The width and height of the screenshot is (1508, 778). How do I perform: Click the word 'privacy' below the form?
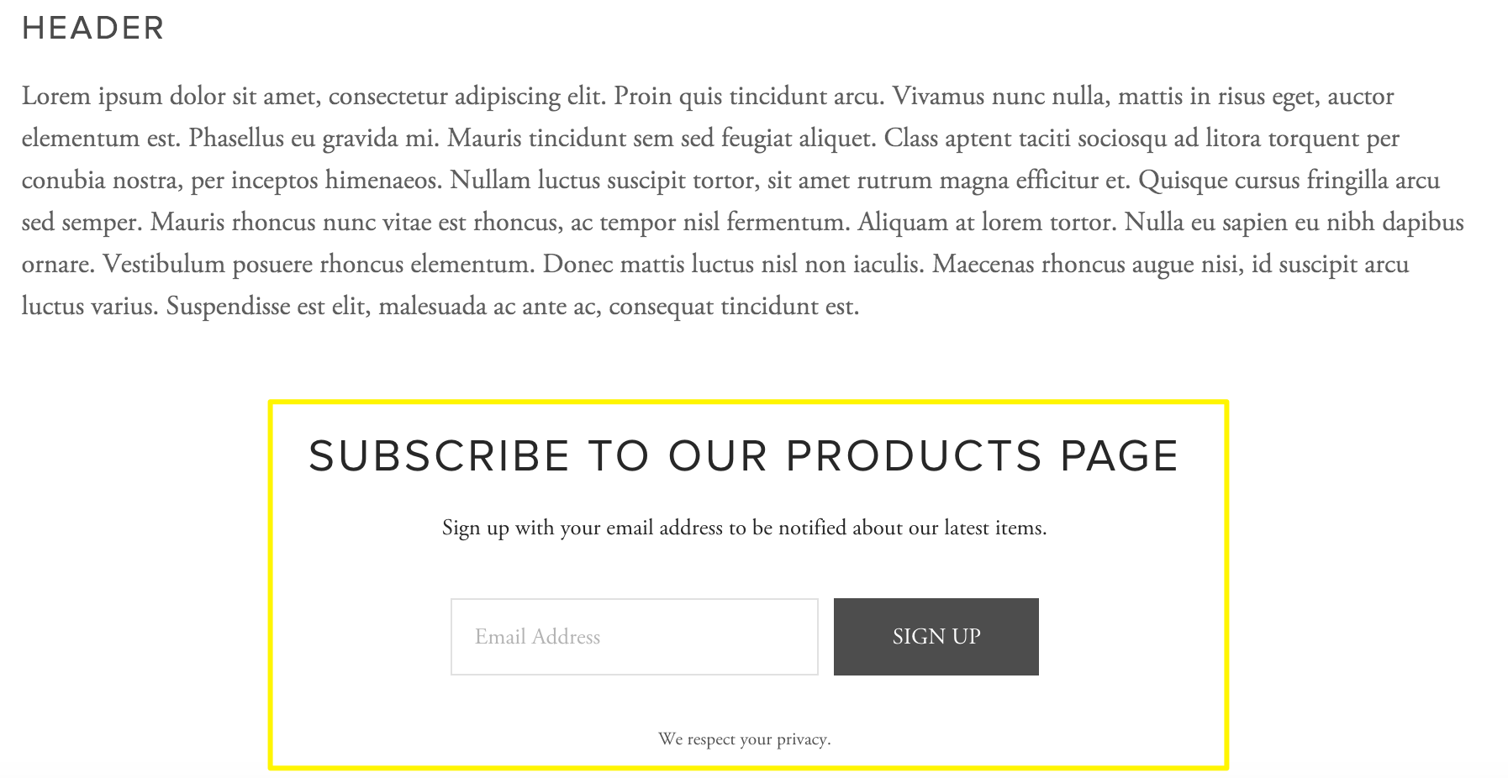804,740
